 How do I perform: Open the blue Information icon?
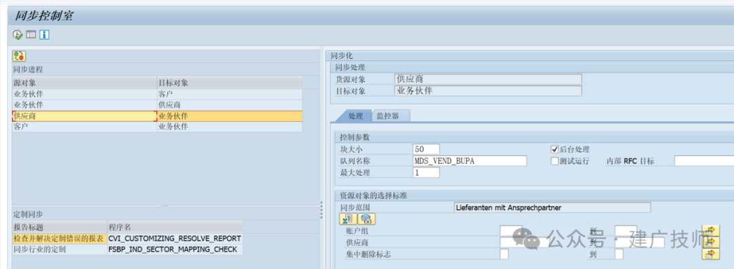[44, 35]
